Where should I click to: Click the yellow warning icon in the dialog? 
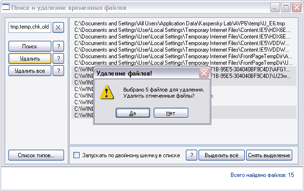(x=107, y=92)
